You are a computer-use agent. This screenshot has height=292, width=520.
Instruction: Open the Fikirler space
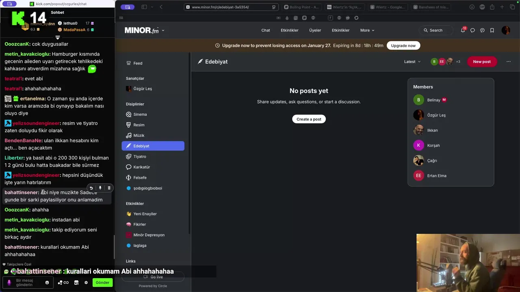[153, 225]
